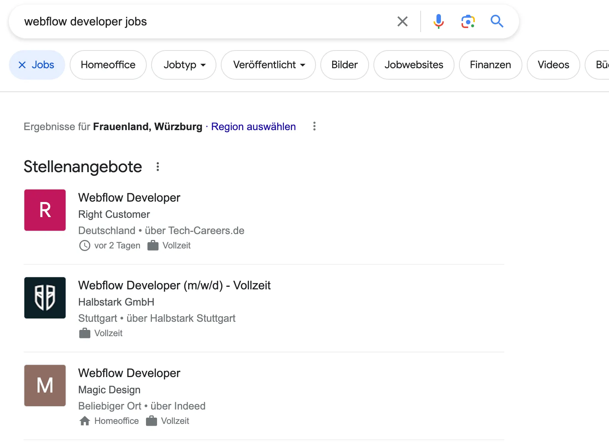Open three-dot menu next to Stellenangebote
609x446 pixels.
[x=158, y=167]
